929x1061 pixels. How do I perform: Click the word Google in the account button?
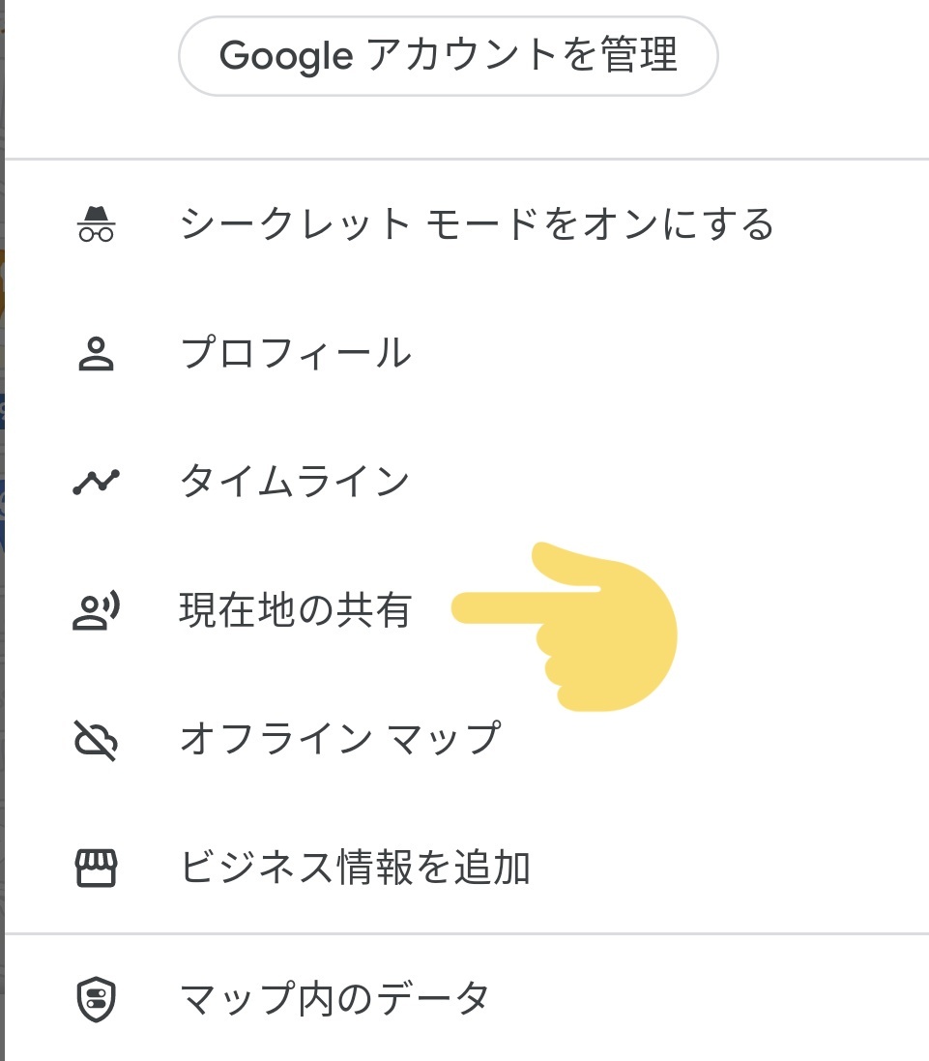(286, 55)
